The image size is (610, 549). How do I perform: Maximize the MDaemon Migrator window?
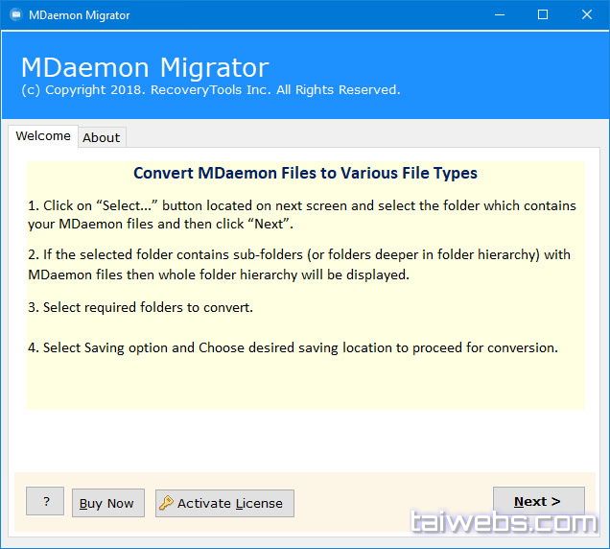pos(543,14)
